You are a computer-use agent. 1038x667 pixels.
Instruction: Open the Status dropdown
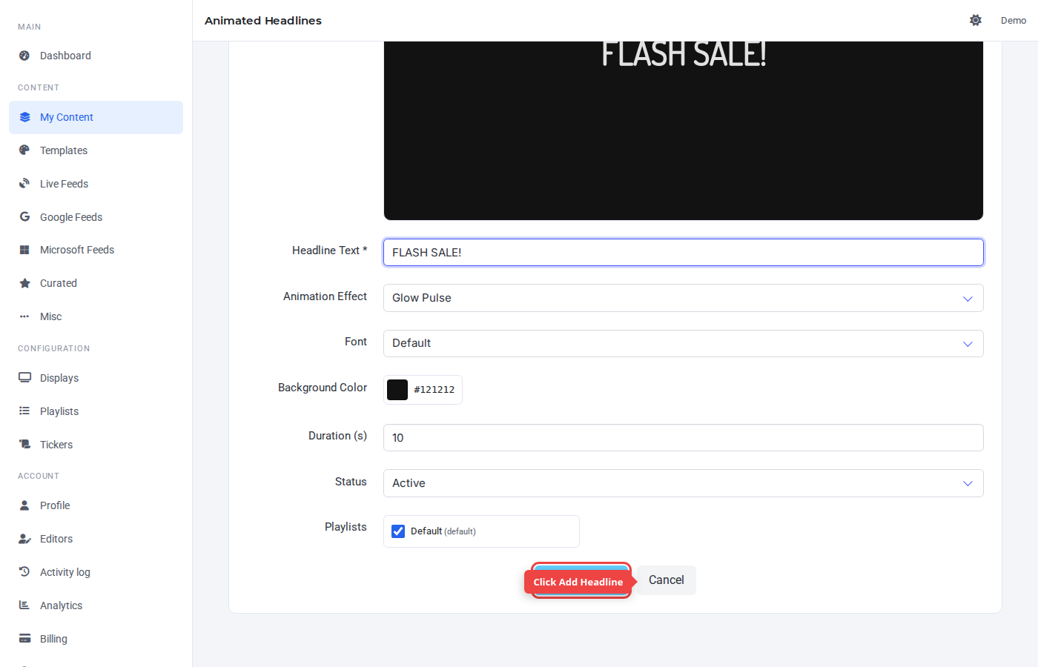683,483
